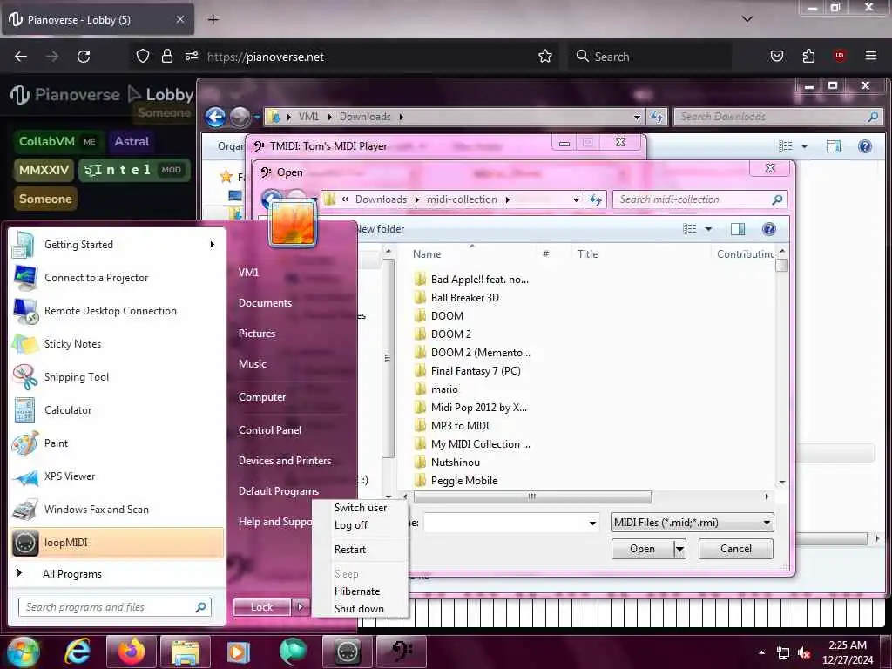Screen dimensions: 892x669
Task: Open Internet Explorer from taskbar
Action: pos(77,652)
